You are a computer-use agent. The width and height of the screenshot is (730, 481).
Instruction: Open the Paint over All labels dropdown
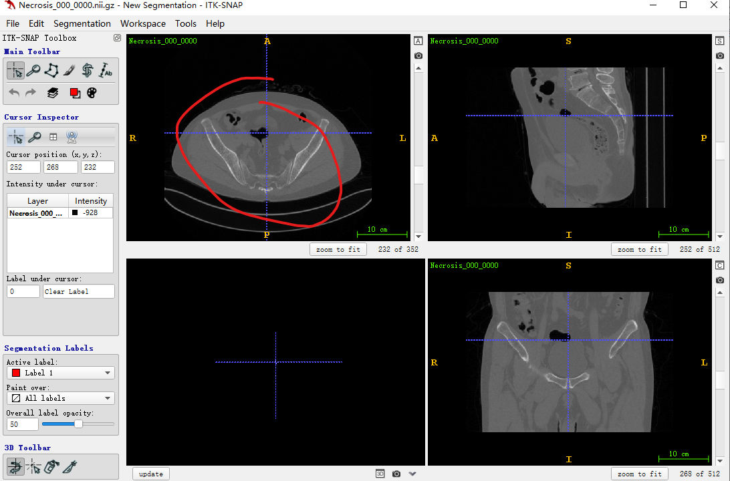coord(61,398)
